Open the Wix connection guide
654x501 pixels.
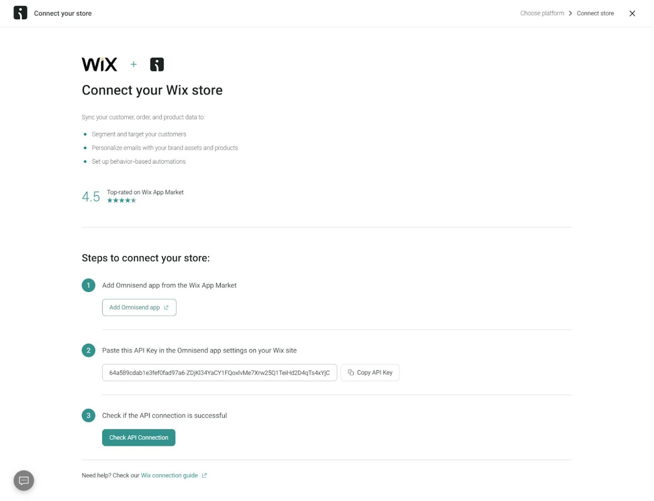(x=169, y=475)
